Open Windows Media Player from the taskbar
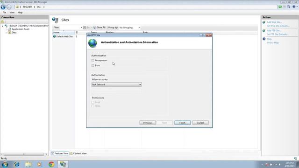This screenshot has width=299, height=168. 39,164
